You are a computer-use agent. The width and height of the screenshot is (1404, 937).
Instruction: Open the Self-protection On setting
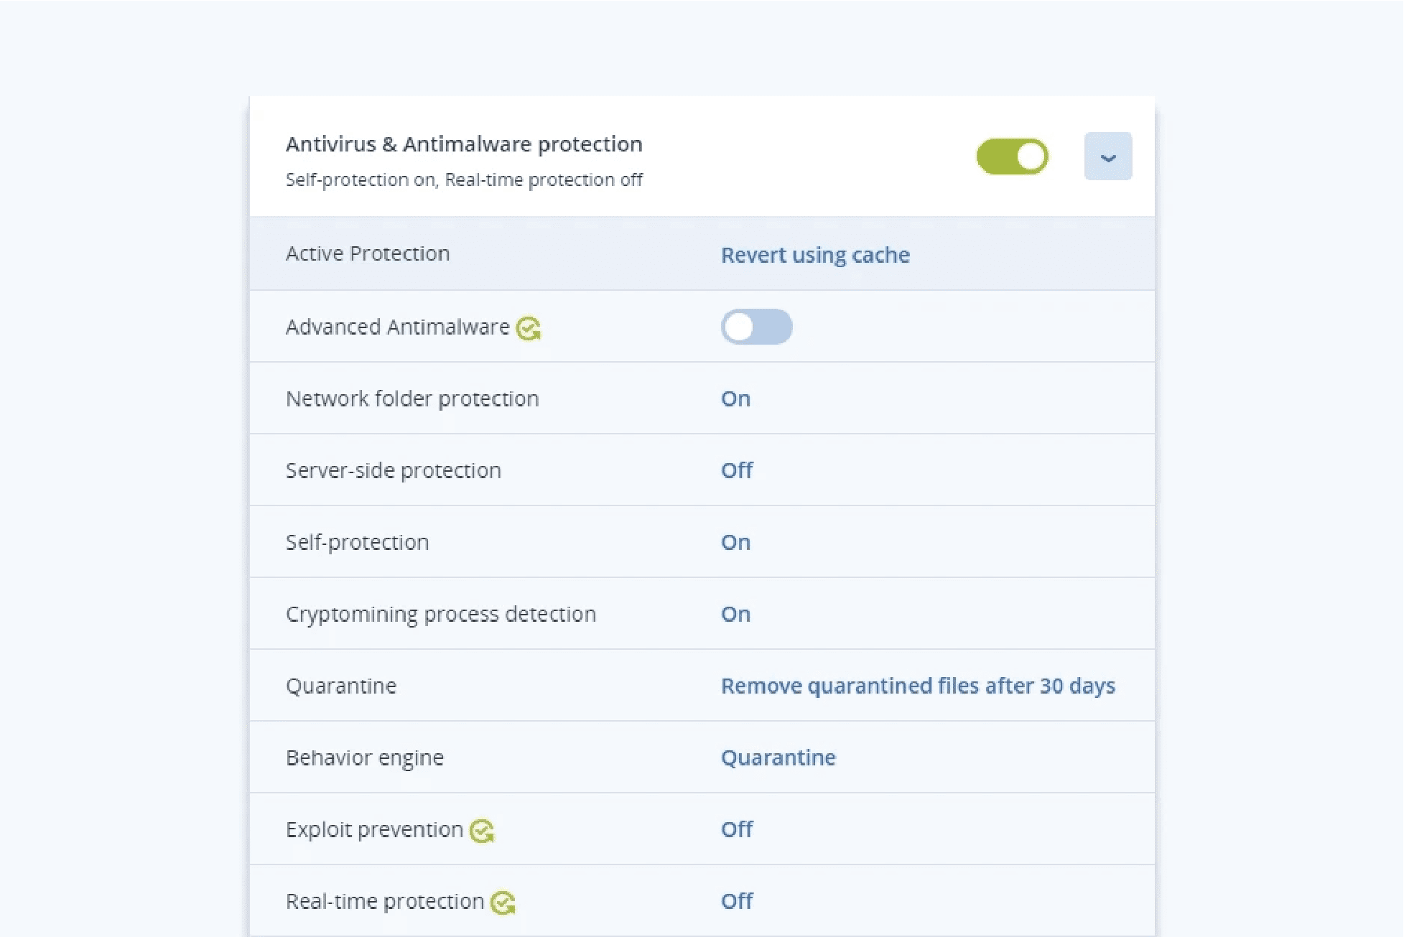point(735,542)
